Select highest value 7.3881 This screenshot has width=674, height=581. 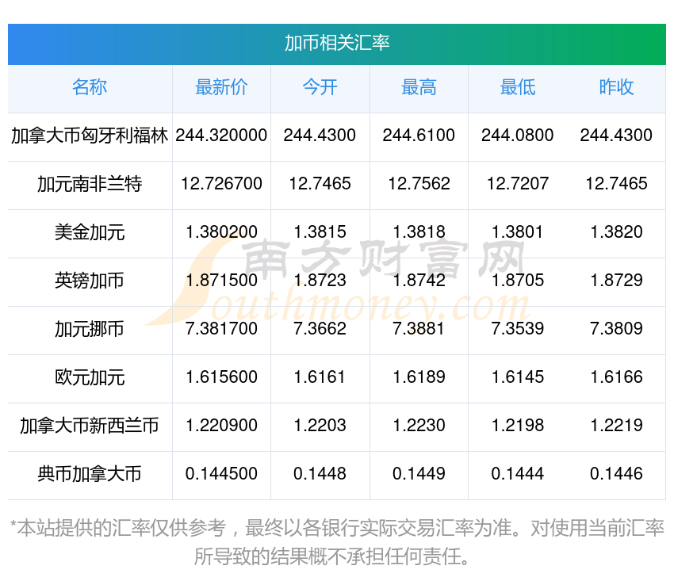(x=419, y=329)
